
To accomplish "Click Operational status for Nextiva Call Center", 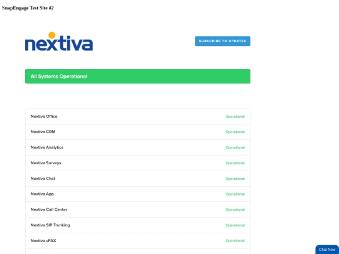I will click(235, 209).
